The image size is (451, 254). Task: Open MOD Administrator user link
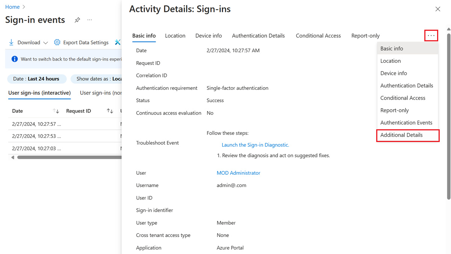coord(238,173)
